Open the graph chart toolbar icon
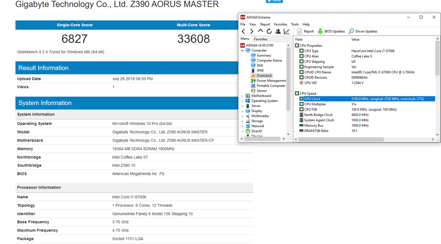Image resolution: width=441 pixels, height=244 pixels. [x=287, y=31]
